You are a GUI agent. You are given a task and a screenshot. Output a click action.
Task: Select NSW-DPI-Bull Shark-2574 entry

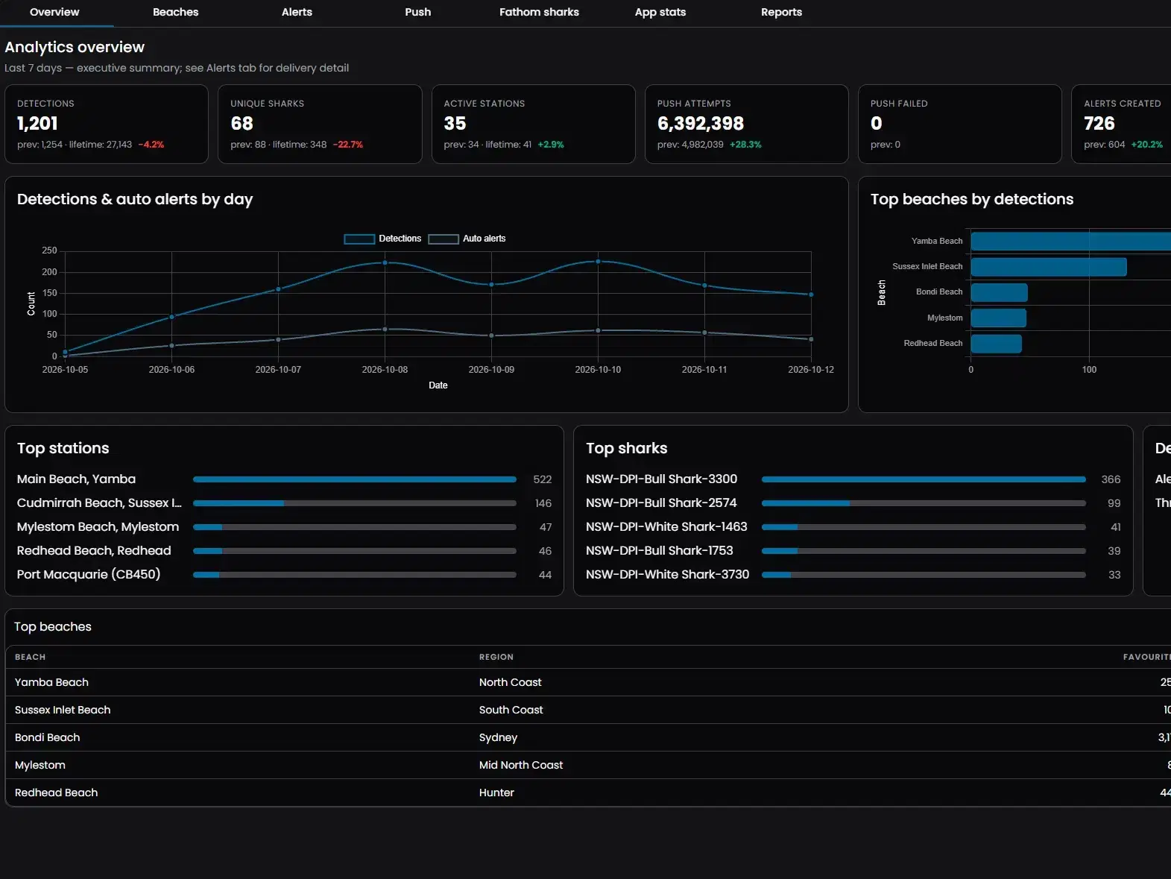point(853,503)
